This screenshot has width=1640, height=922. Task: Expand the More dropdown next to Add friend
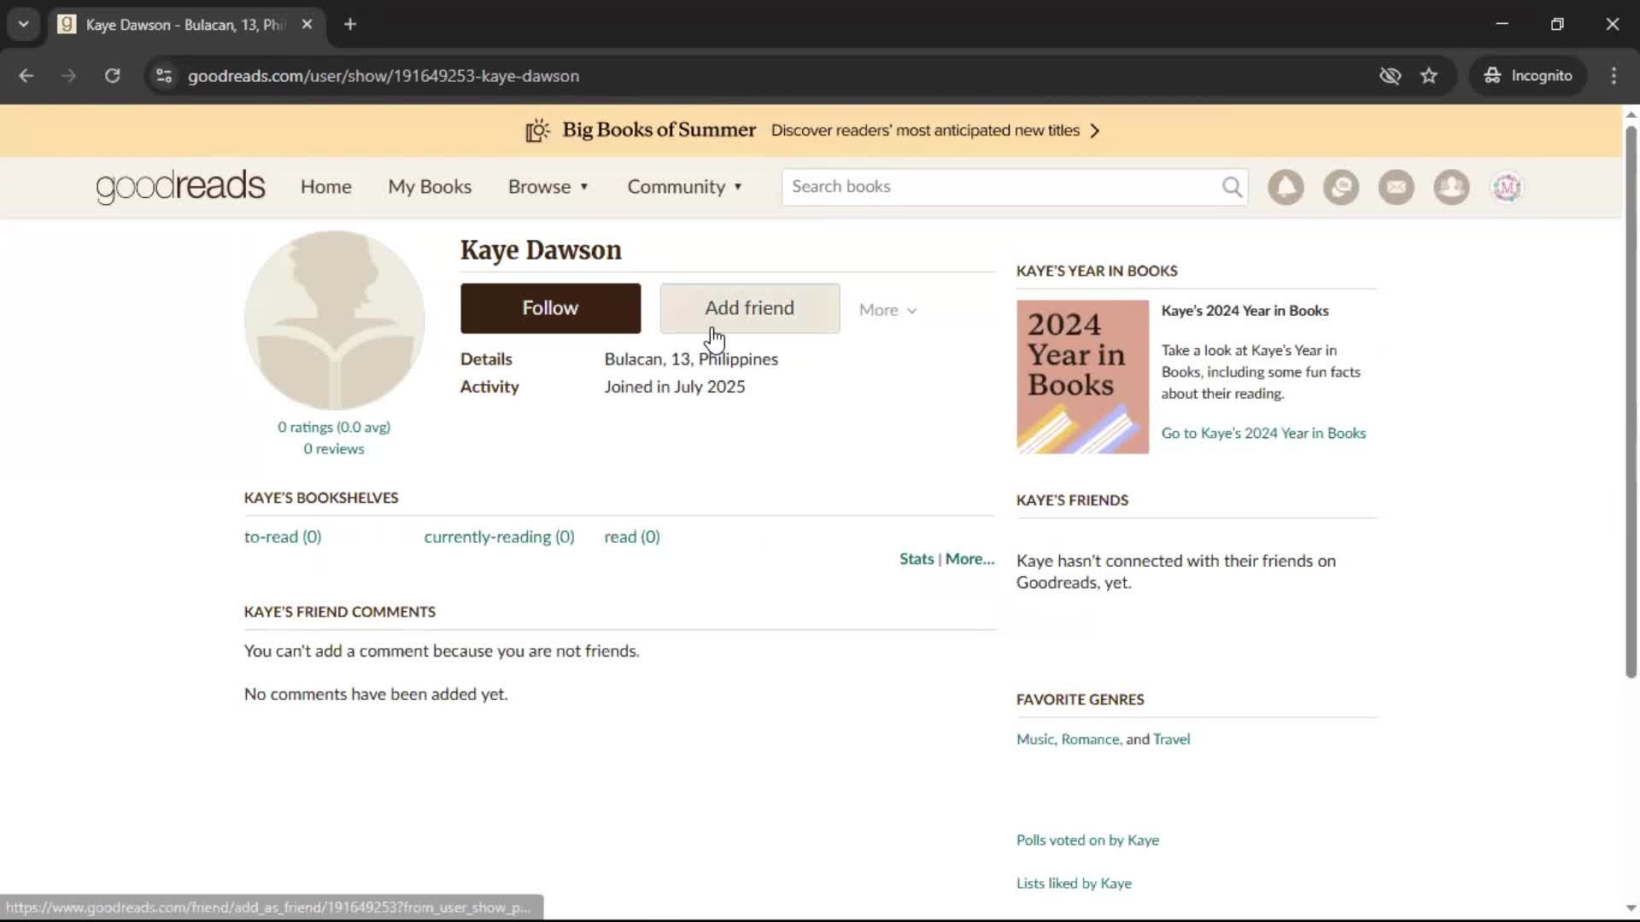[x=888, y=310]
